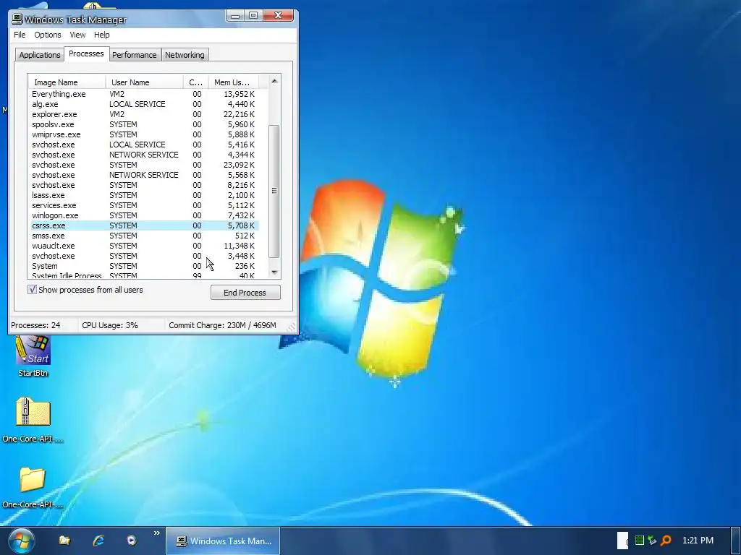This screenshot has width=741, height=555.
Task: Select svchost.exe using 8,216 K memory
Action: click(x=145, y=186)
